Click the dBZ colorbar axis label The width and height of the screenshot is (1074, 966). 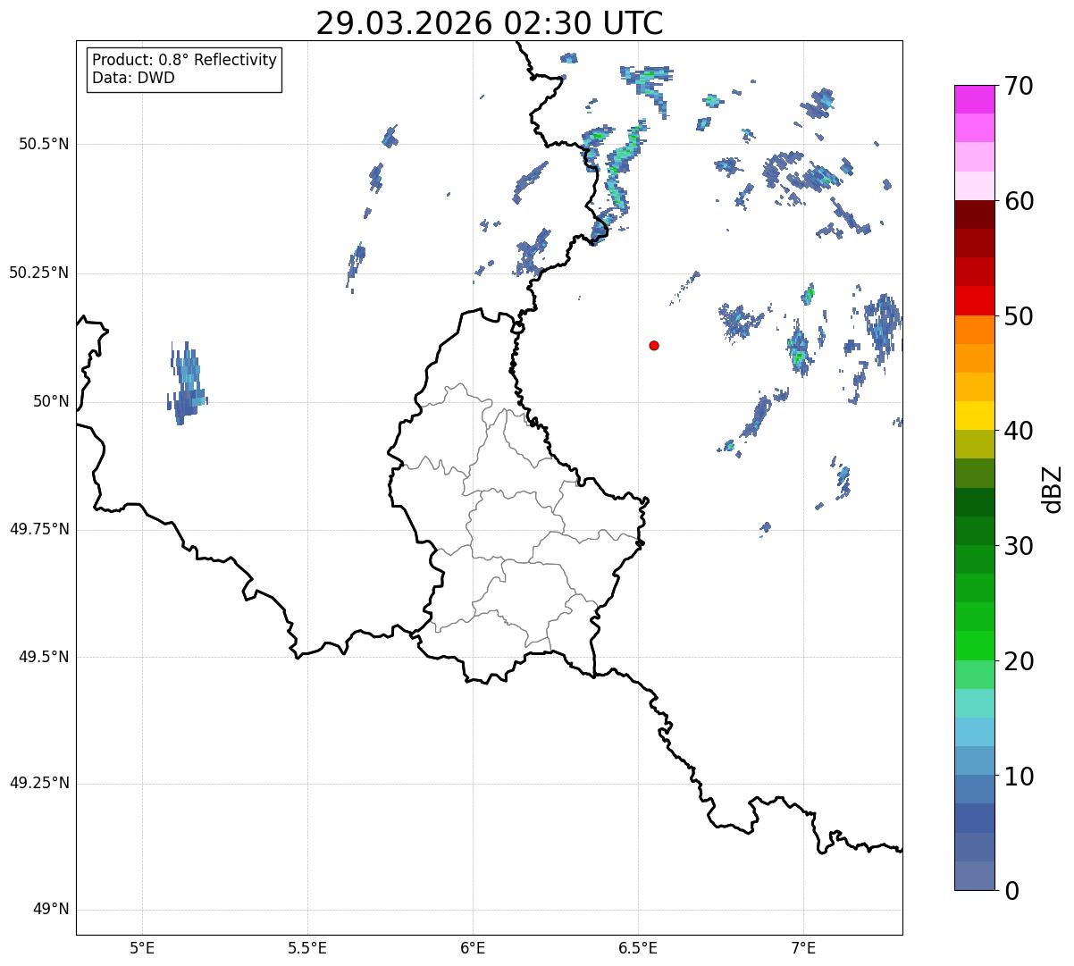pyautogui.click(x=1053, y=489)
